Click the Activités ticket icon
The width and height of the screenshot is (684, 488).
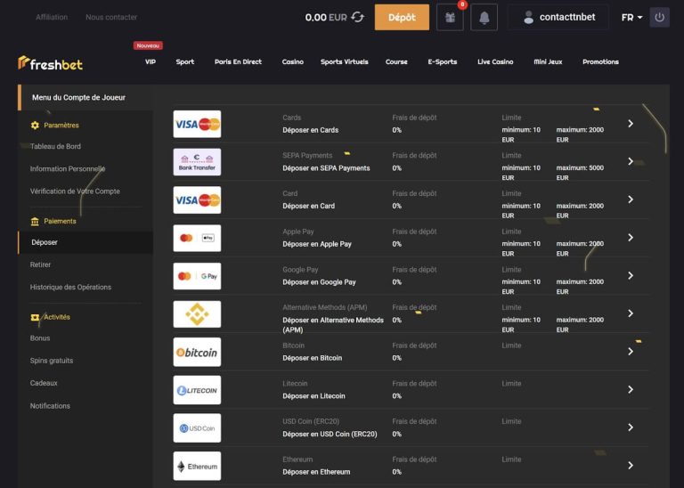click(x=35, y=317)
